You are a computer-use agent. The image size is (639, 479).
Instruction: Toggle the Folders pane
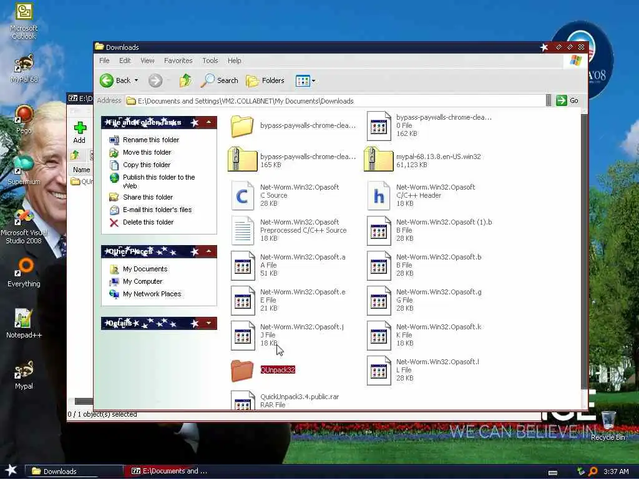click(265, 80)
